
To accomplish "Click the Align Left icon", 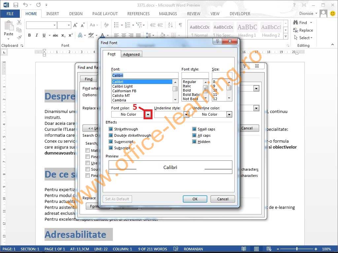I will pos(117,35).
